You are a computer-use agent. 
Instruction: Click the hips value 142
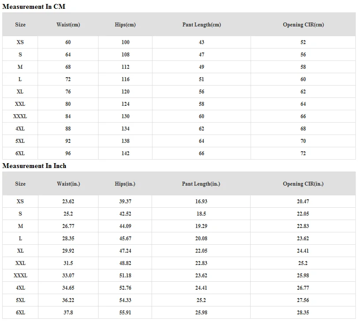click(126, 153)
